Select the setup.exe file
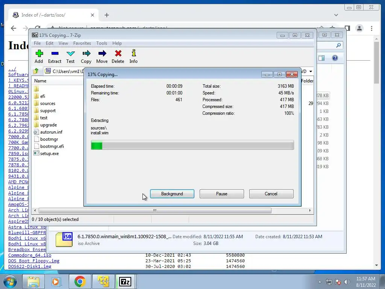This screenshot has width=385, height=289. tap(49, 154)
